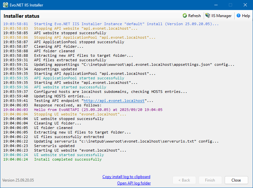Click the Finish button
This screenshot has width=253, height=188.
tap(210, 180)
